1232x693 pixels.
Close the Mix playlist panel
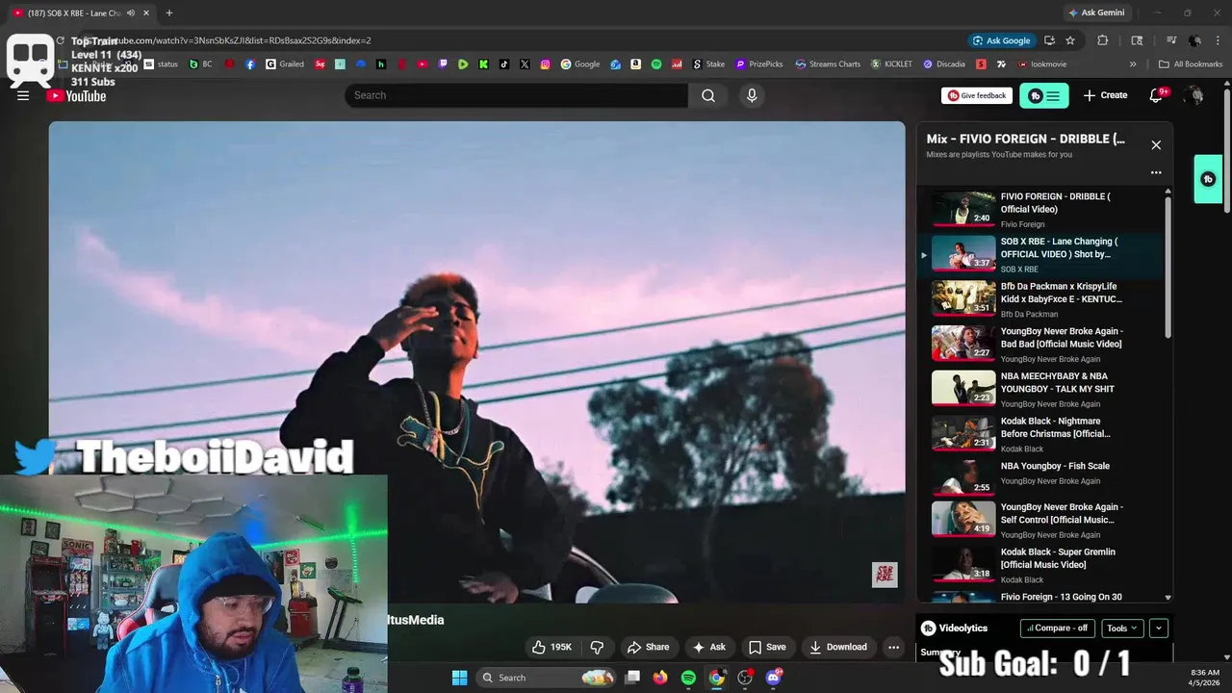(1156, 145)
